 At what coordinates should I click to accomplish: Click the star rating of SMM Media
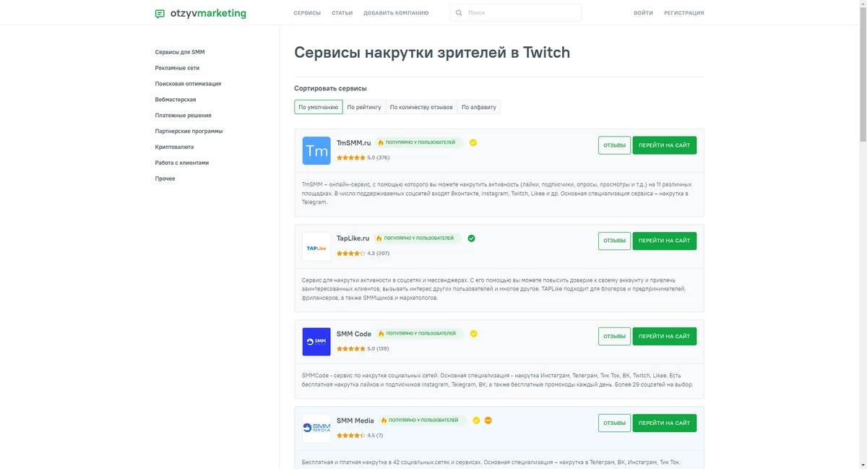(x=350, y=436)
